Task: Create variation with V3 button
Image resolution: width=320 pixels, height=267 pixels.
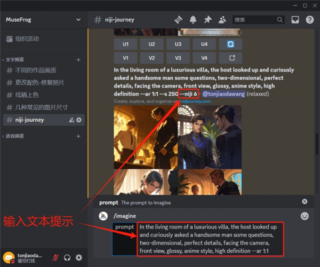Action: pyautogui.click(x=178, y=58)
